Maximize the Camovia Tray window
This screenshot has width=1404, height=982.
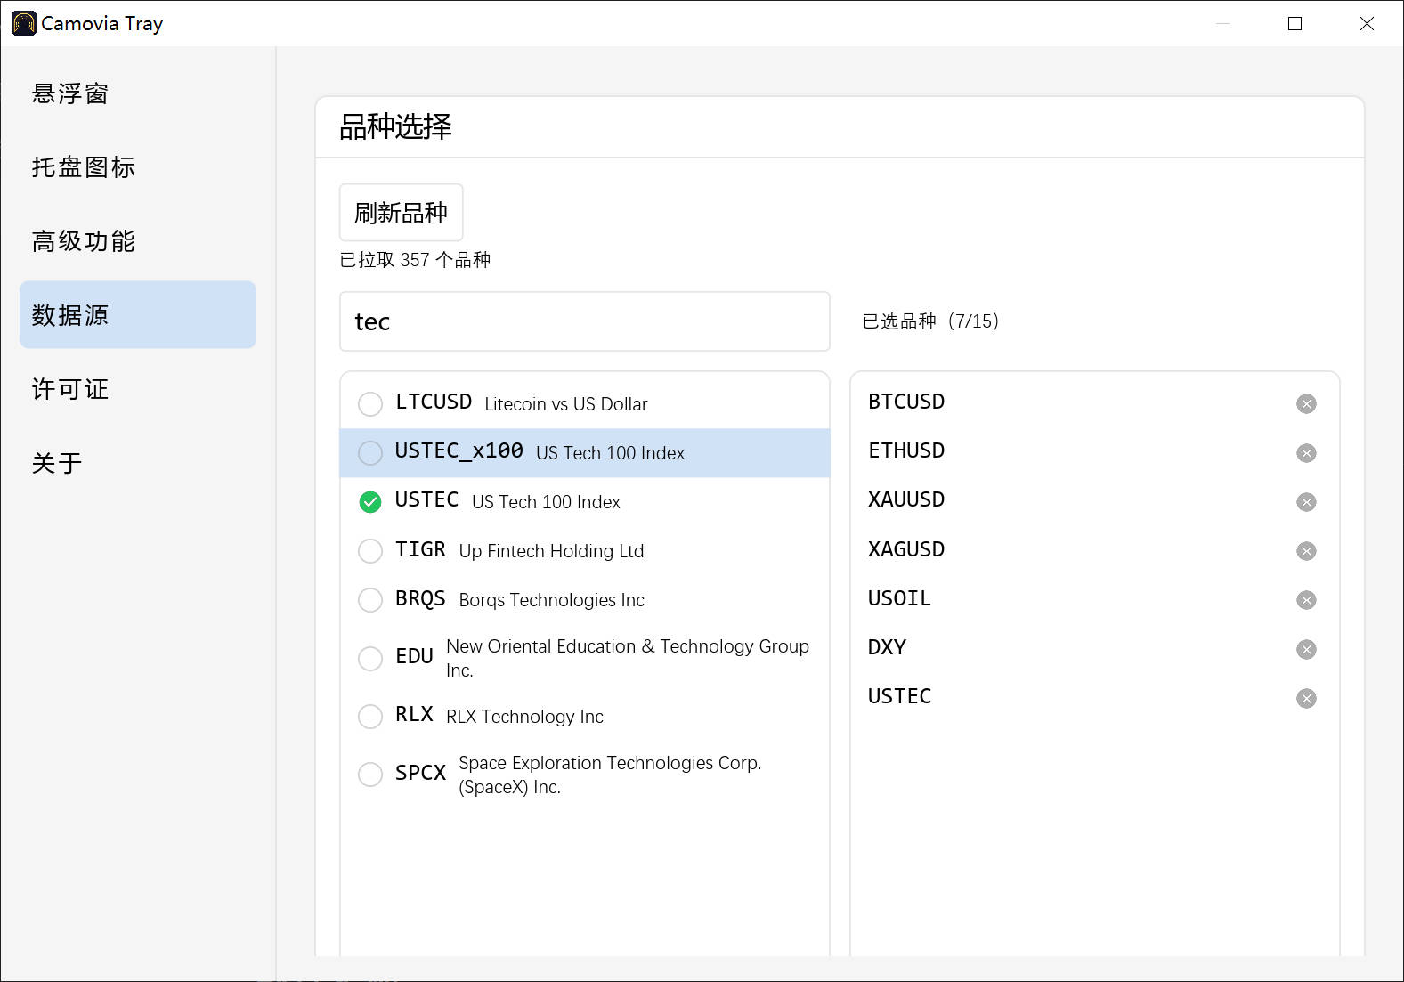click(1295, 23)
